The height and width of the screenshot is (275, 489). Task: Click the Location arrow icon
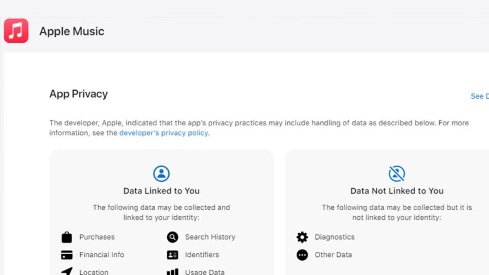point(67,271)
